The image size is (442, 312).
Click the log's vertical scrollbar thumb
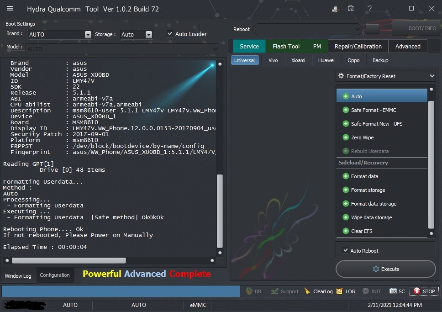coord(220,211)
